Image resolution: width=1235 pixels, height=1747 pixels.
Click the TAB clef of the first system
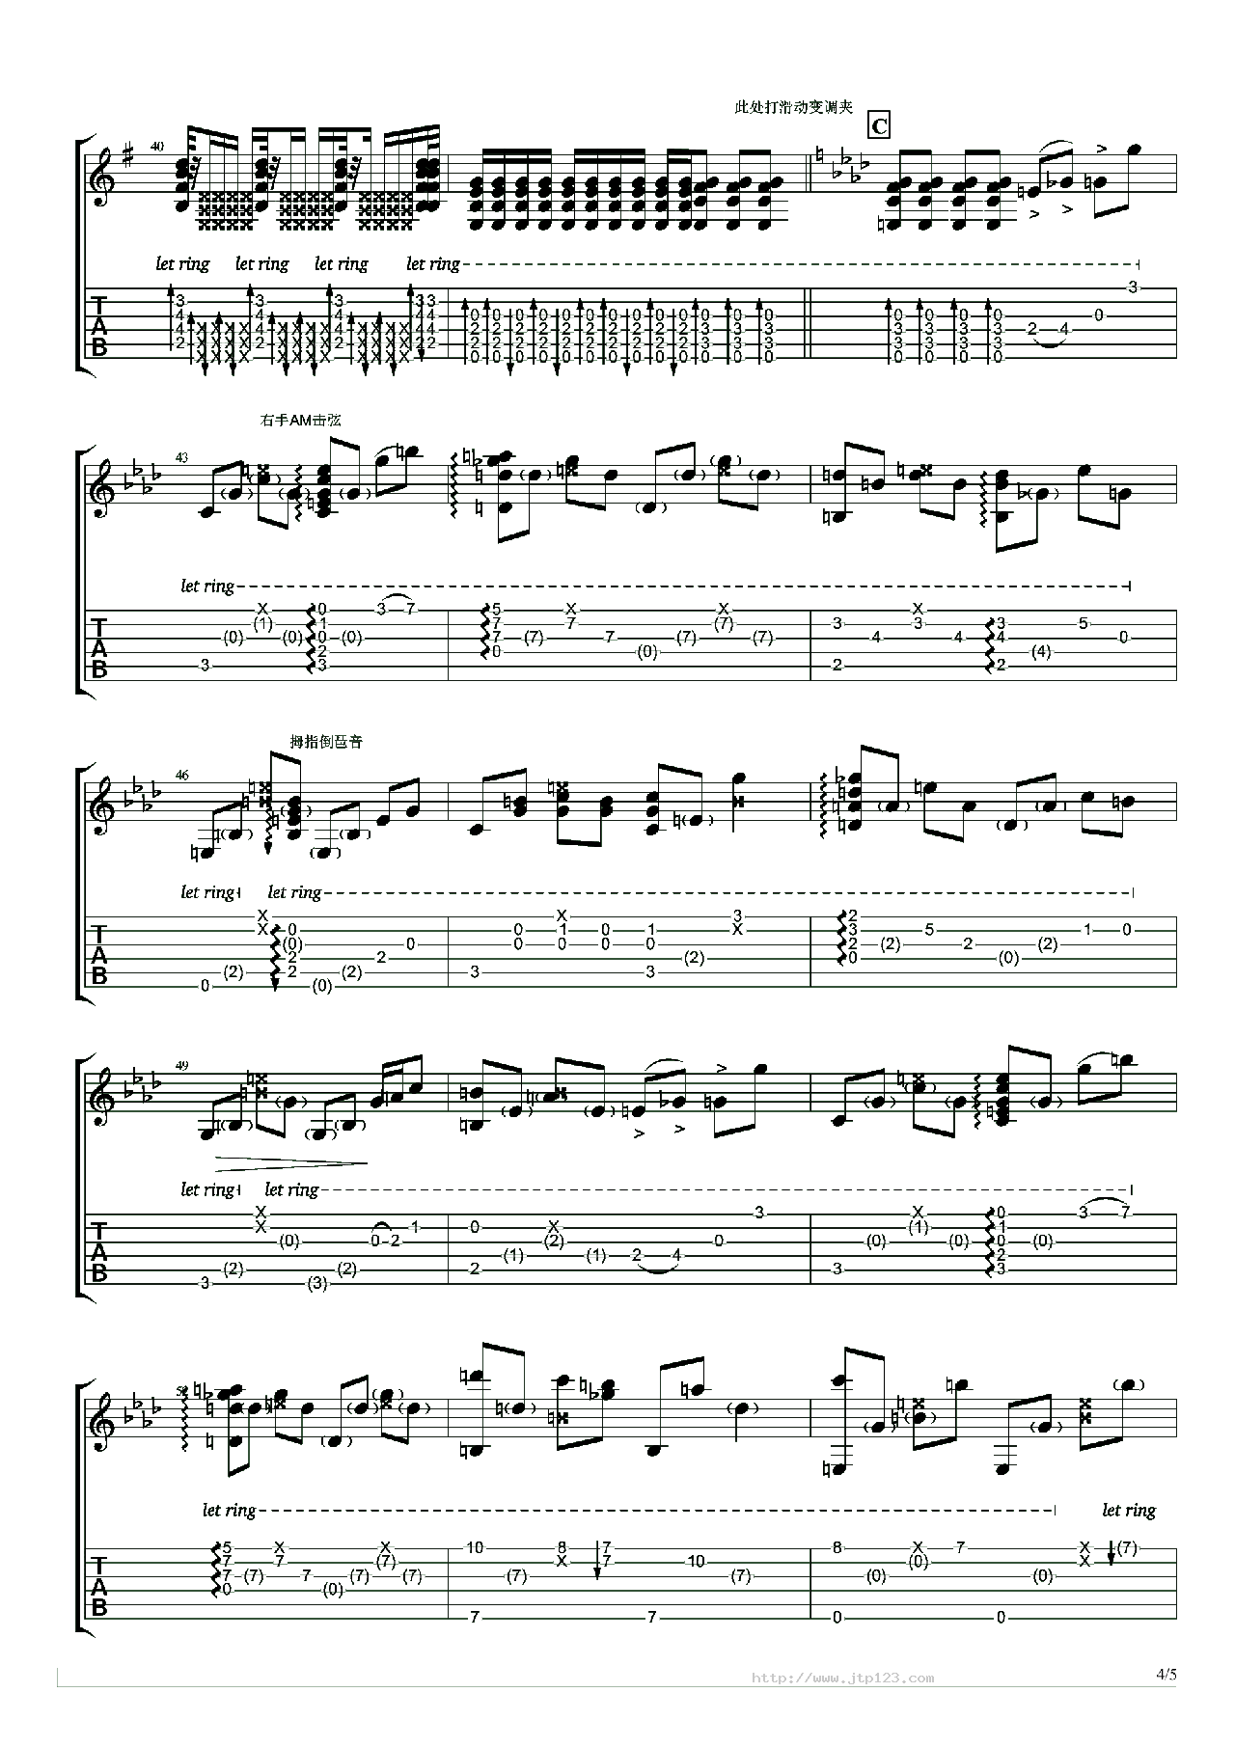98,327
